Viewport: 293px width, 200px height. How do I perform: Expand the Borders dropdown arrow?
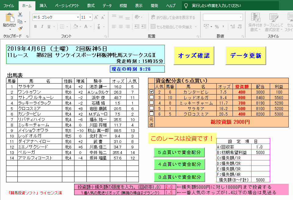(67, 27)
